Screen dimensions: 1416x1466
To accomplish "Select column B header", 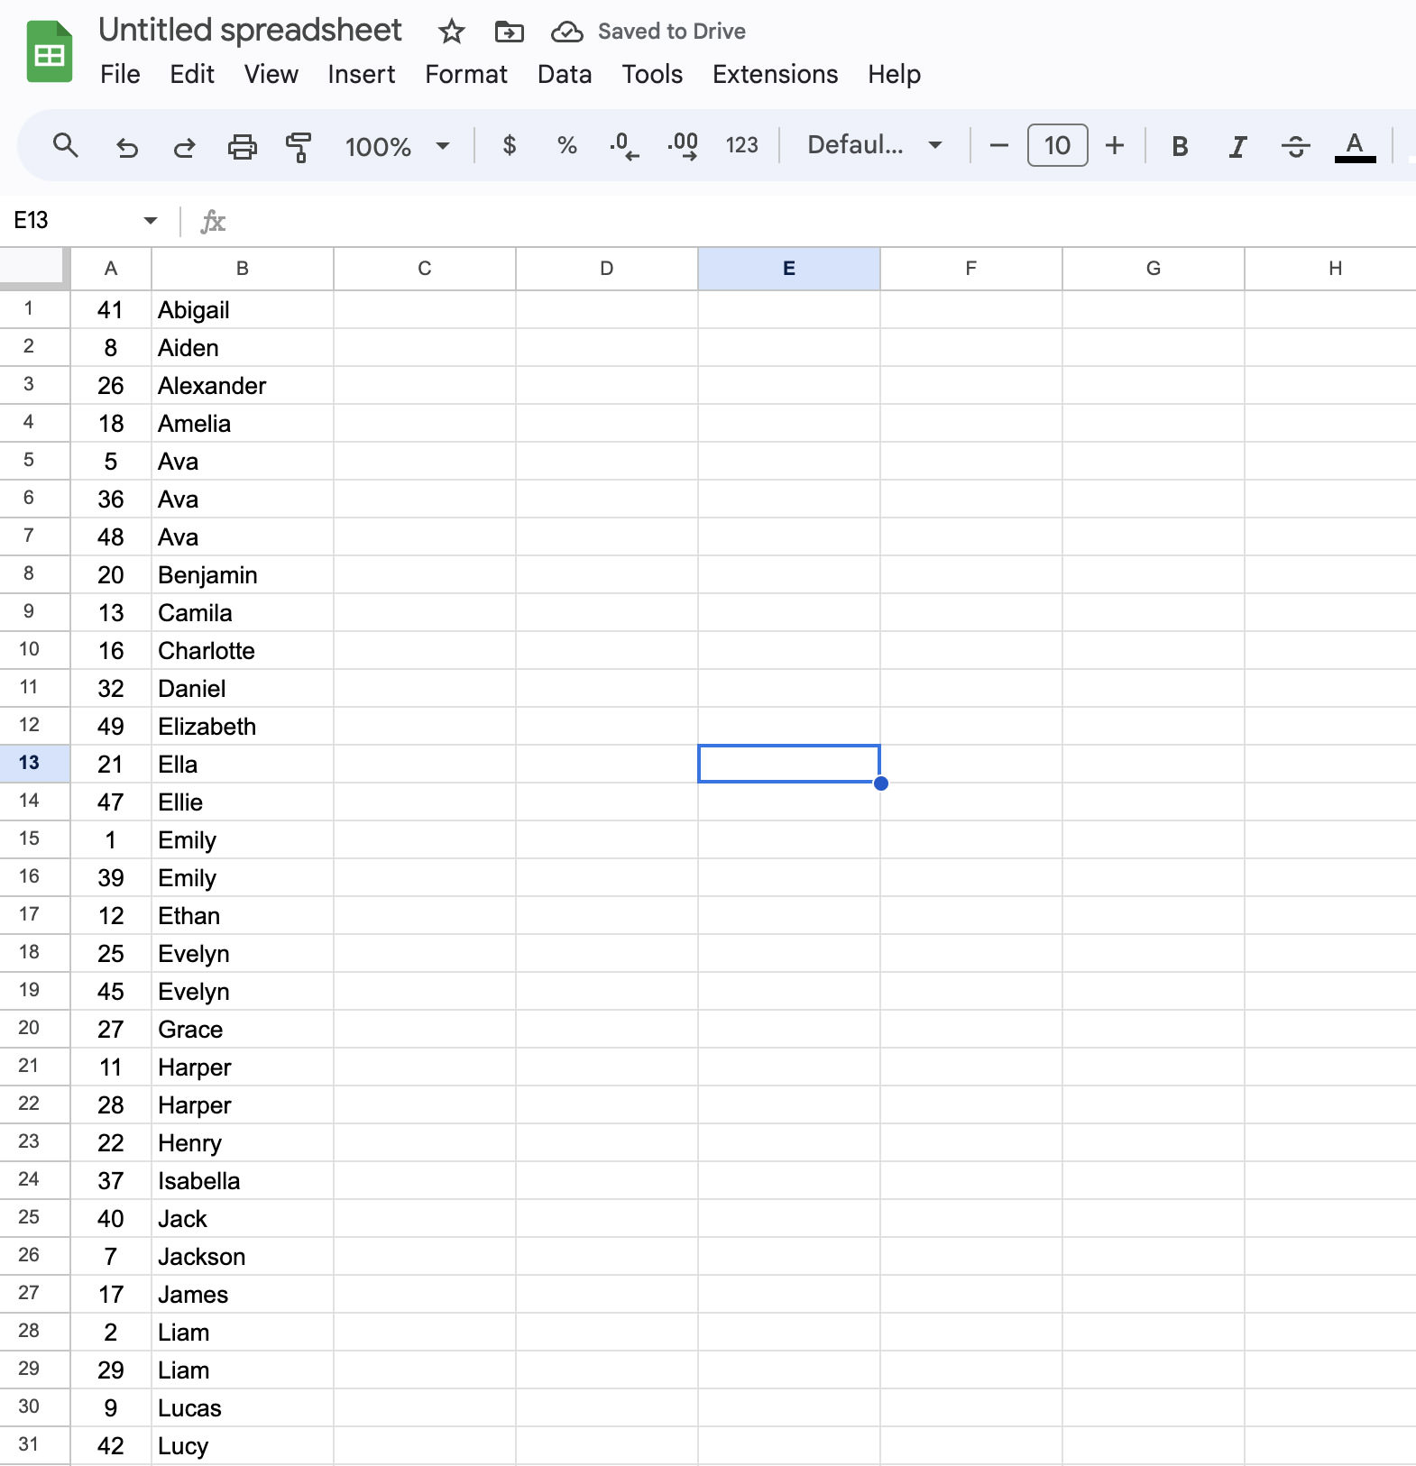I will [x=243, y=268].
